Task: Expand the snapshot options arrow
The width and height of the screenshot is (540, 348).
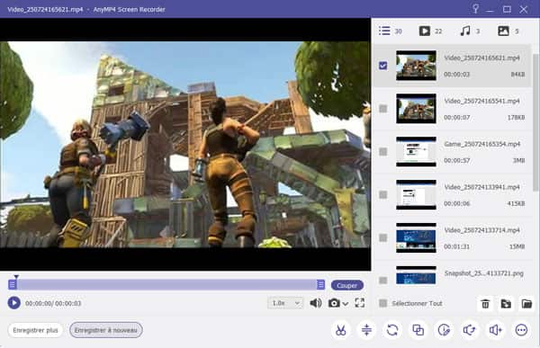Action: (x=346, y=304)
